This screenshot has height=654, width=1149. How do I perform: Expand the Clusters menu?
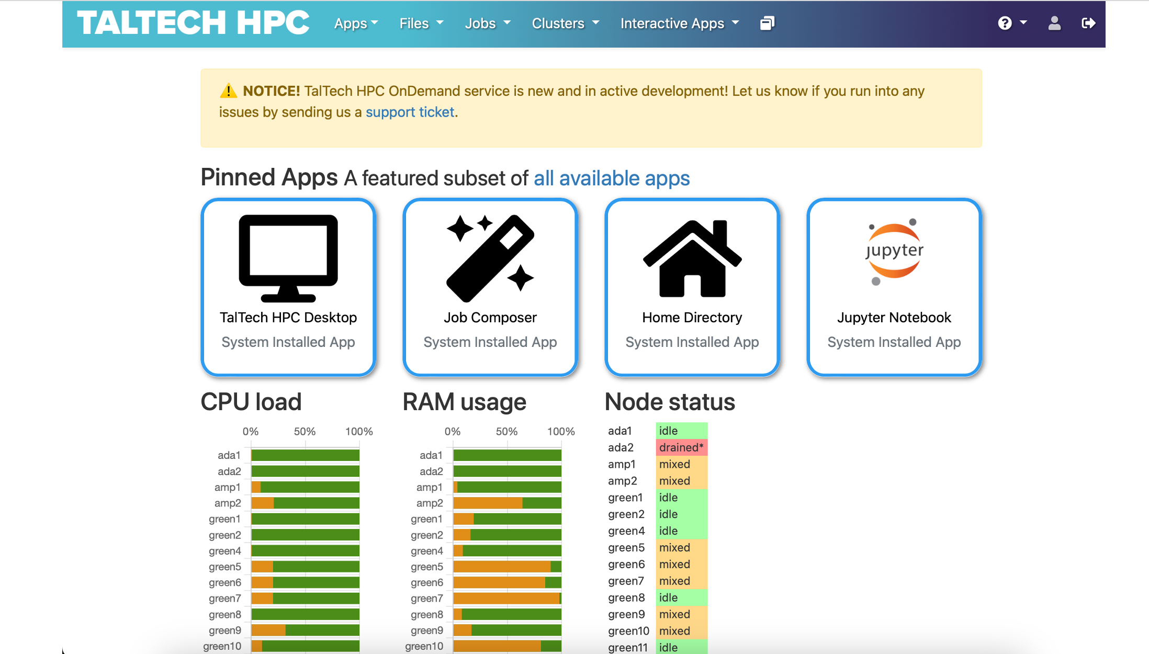(565, 24)
